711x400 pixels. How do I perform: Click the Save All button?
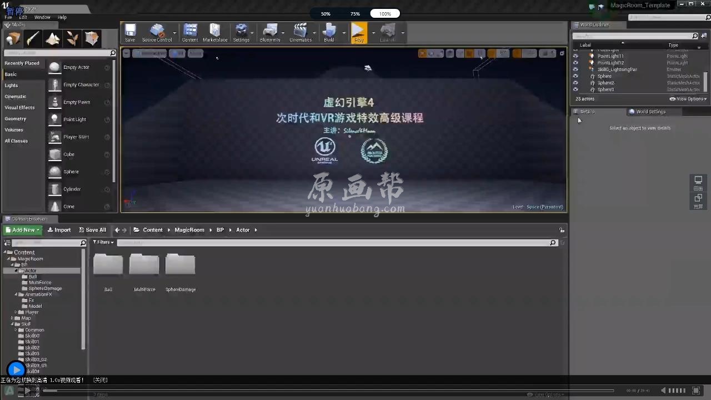[92, 230]
